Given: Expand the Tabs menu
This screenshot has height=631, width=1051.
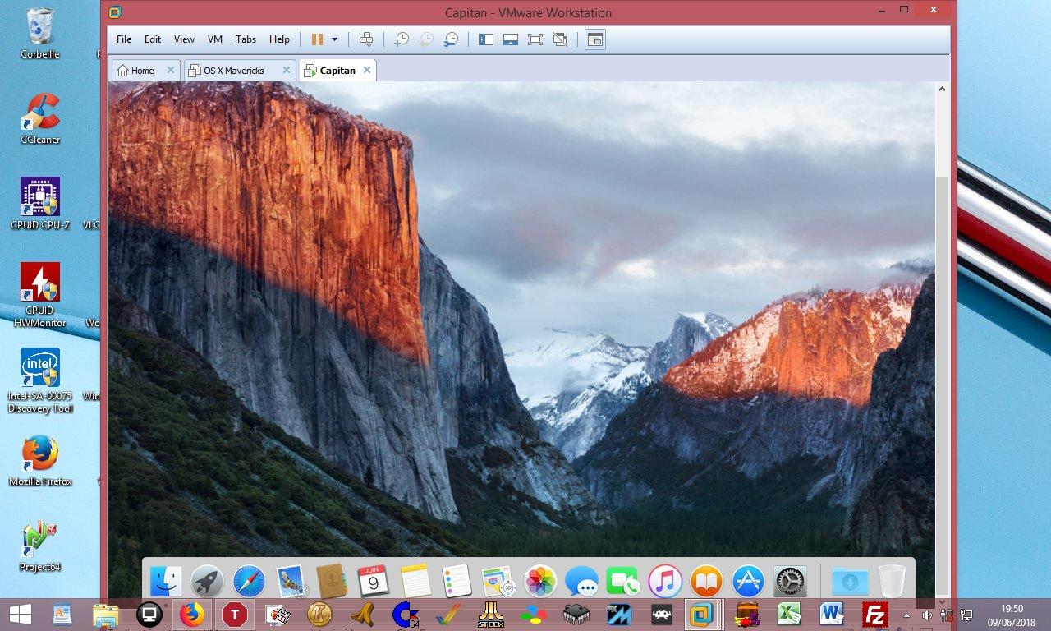Looking at the screenshot, I should pyautogui.click(x=246, y=39).
